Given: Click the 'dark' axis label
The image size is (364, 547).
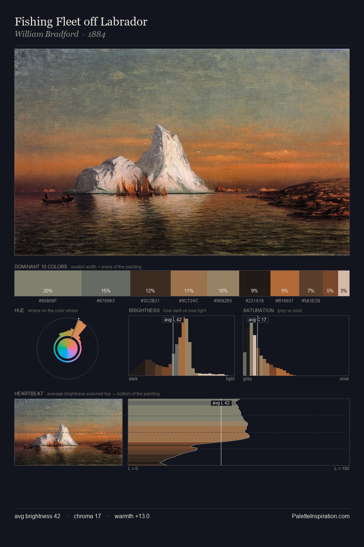Looking at the screenshot, I should point(133,379).
